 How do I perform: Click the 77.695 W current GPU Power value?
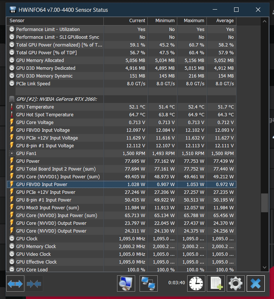pos(135,161)
